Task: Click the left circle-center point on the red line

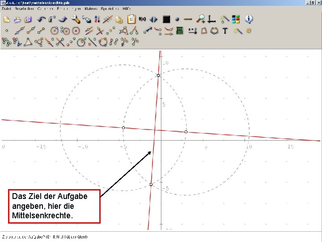Action: [x=123, y=128]
